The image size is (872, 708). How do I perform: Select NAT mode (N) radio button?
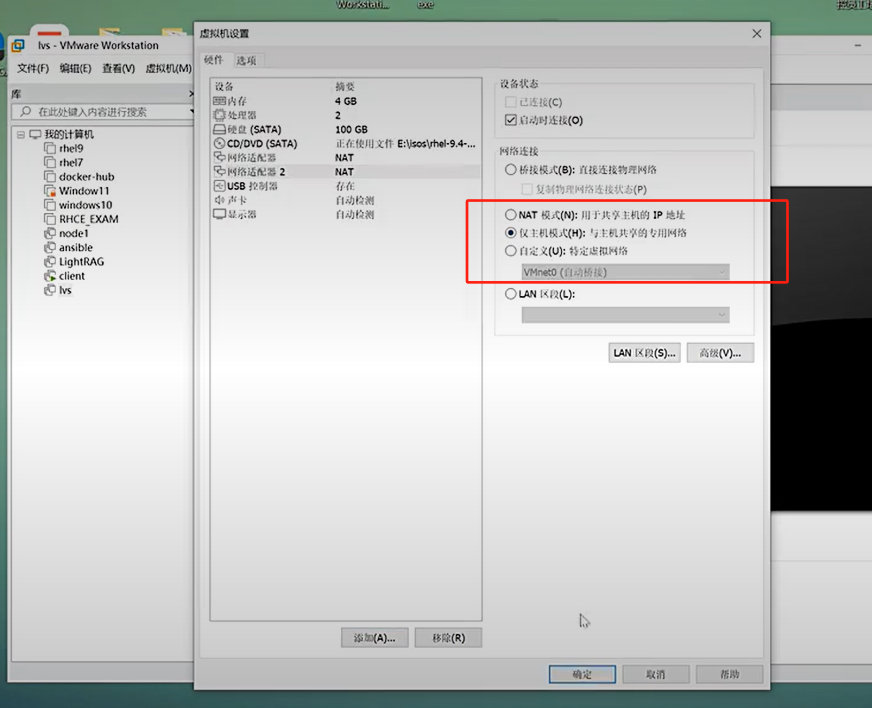510,214
